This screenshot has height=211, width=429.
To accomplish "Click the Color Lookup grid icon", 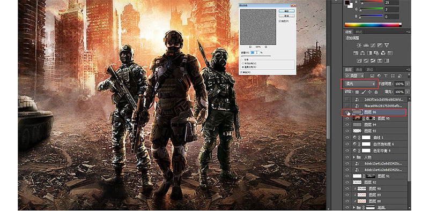I will pos(390,53).
